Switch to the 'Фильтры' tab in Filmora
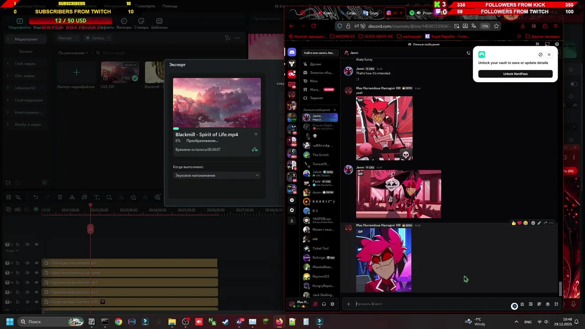This screenshot has height=329, width=585. (124, 24)
